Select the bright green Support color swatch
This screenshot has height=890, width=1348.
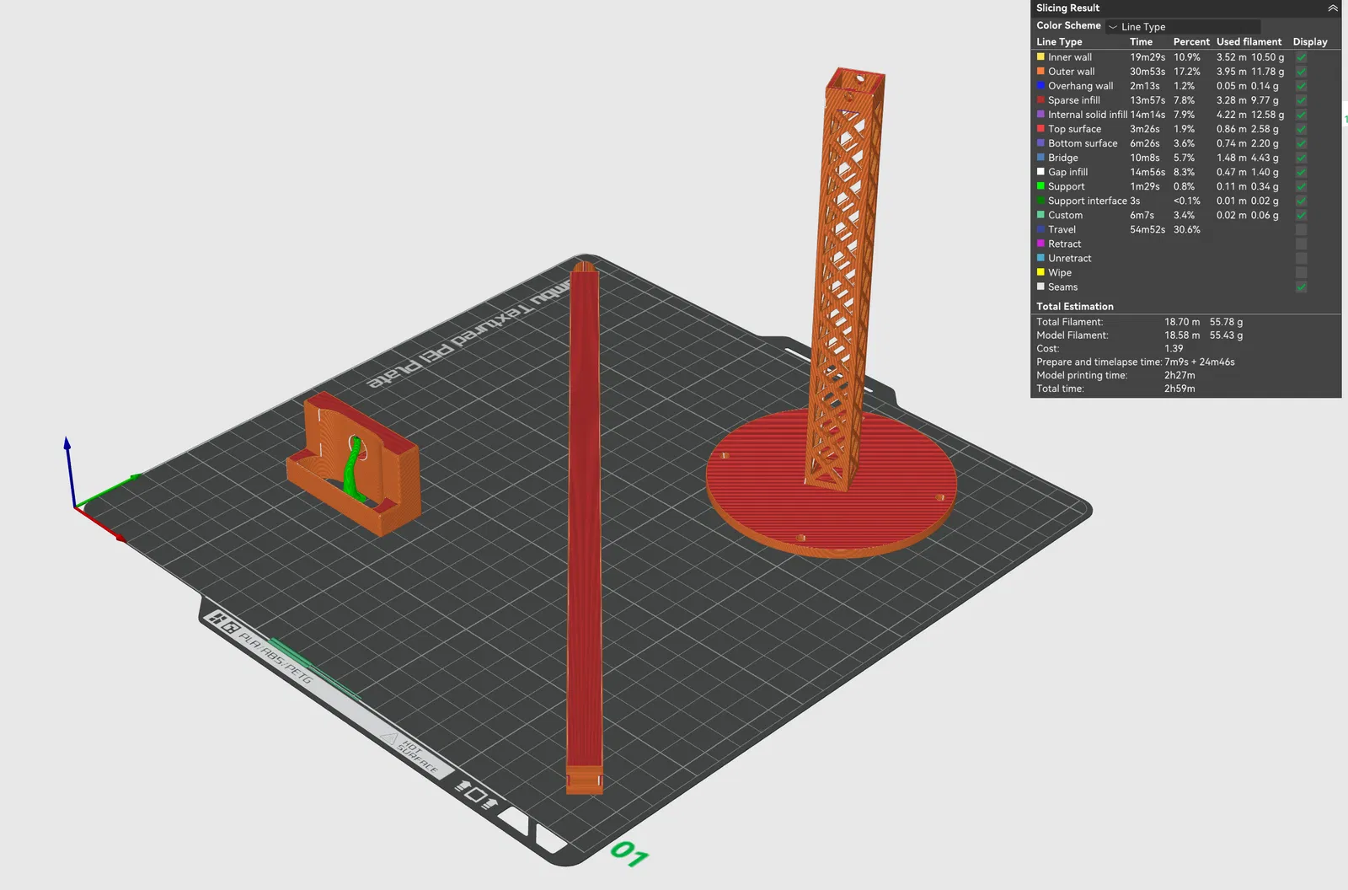(1040, 186)
